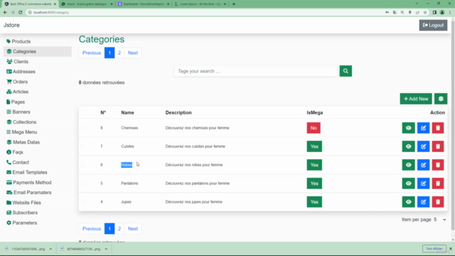
Task: Delete the Culotes category
Action: 438,146
